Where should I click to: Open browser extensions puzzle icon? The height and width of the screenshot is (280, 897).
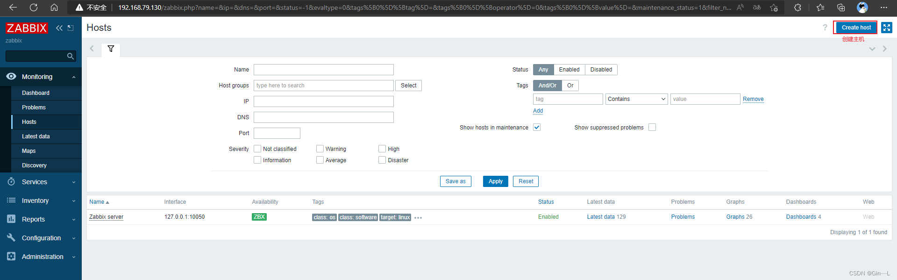pos(797,7)
